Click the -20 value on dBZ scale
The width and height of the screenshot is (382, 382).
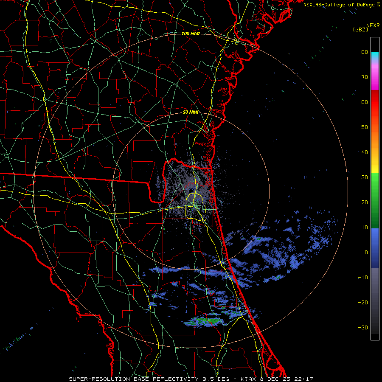363,302
